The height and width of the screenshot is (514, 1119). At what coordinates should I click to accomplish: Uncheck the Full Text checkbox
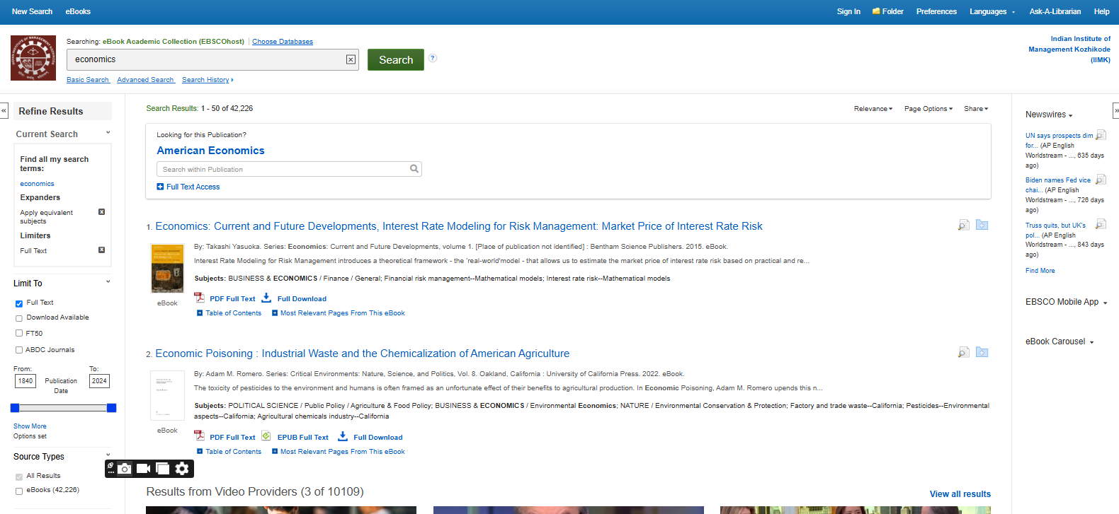(x=19, y=303)
